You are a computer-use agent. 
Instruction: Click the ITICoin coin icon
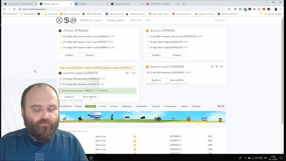point(60,31)
